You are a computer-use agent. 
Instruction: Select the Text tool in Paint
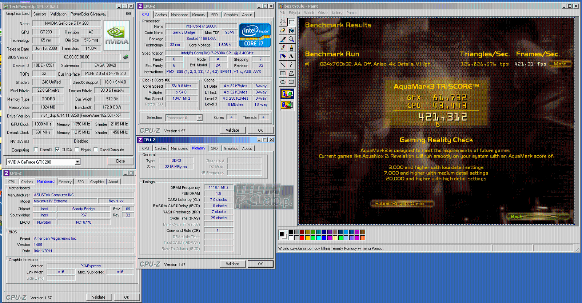point(291,56)
